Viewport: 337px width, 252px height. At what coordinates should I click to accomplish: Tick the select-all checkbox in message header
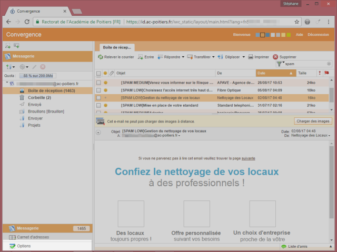pyautogui.click(x=98, y=73)
